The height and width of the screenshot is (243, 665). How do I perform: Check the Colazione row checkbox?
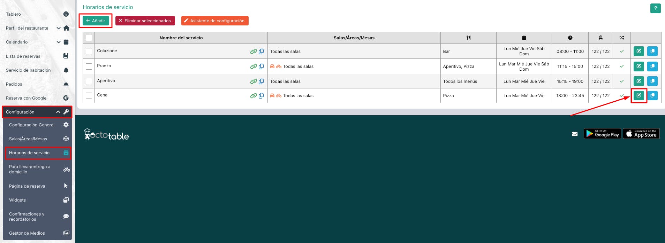(89, 51)
